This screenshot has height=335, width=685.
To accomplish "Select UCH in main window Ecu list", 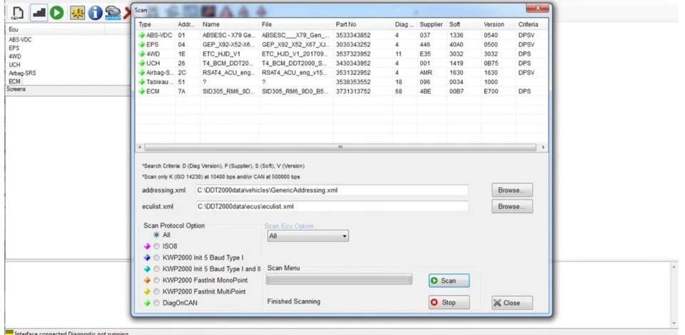I will [x=14, y=65].
